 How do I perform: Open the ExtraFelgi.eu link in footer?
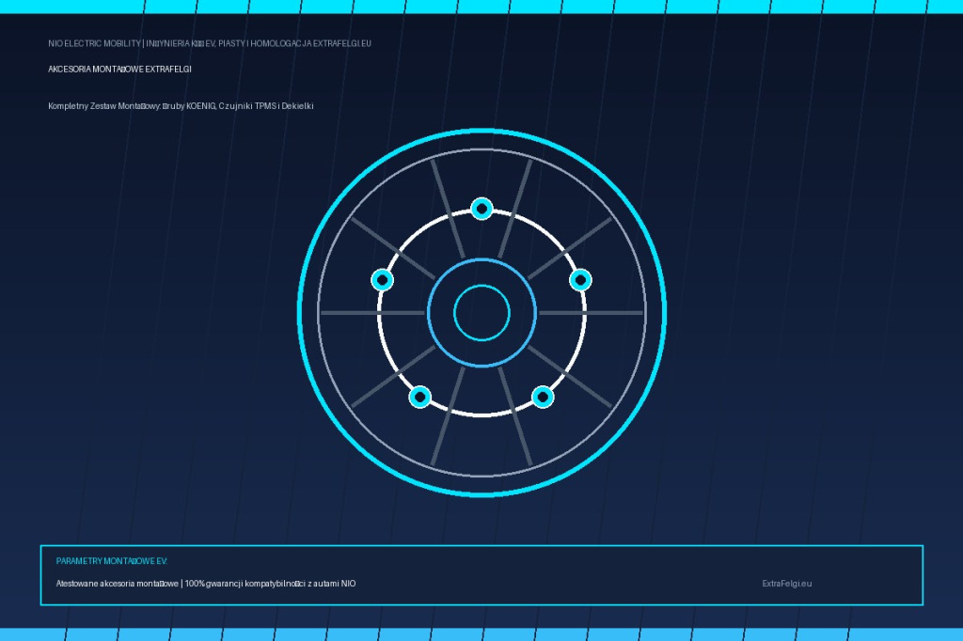787,584
